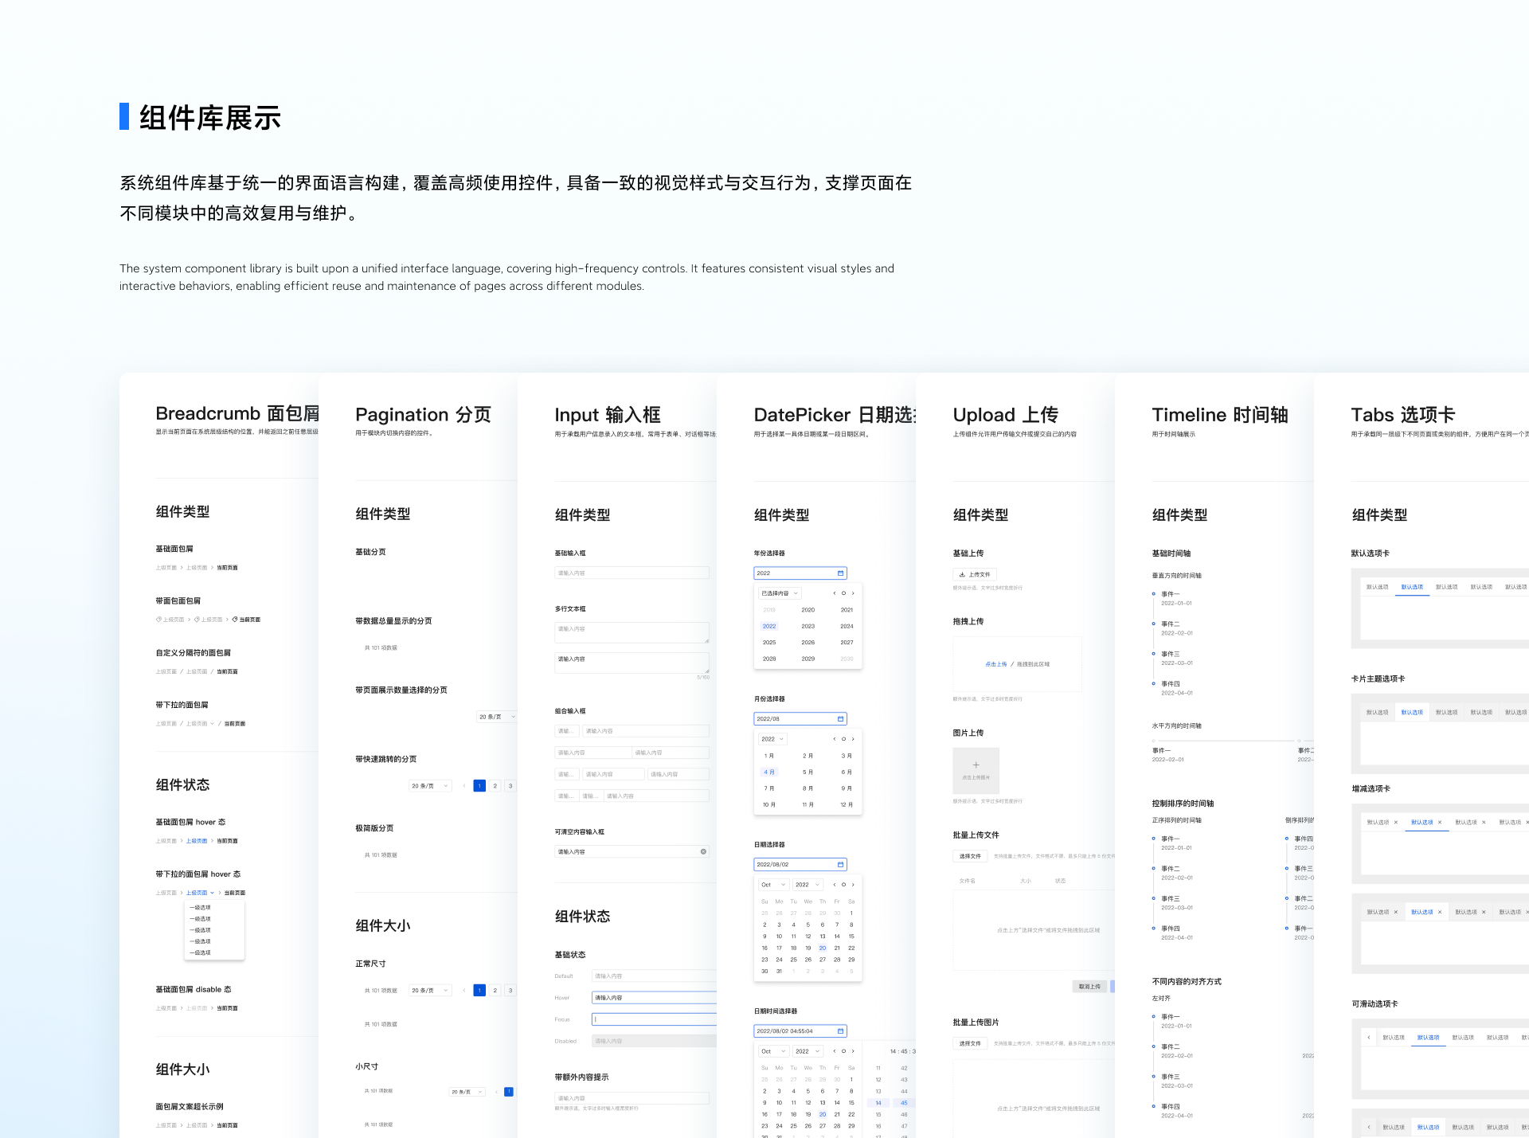The image size is (1529, 1138).
Task: Click left scroll arrow in first 可滑动选项卡 row
Action: 1369,1038
